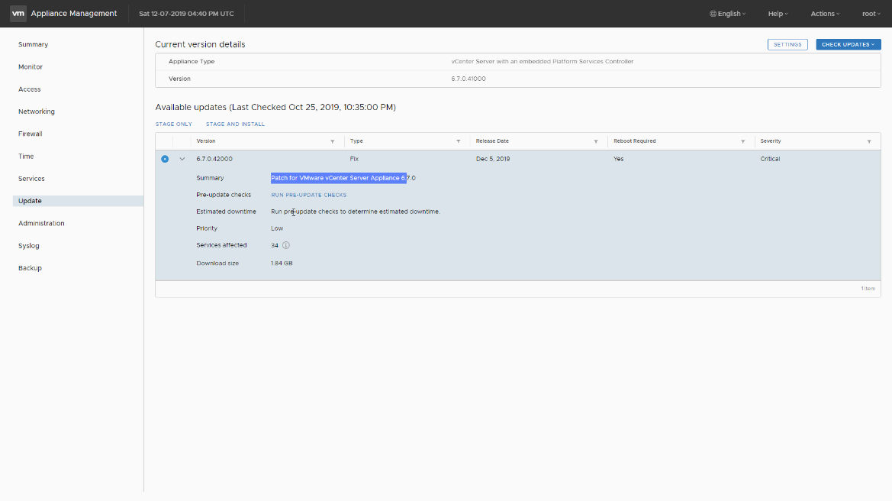Open the Administration page
This screenshot has width=892, height=501.
coord(41,223)
